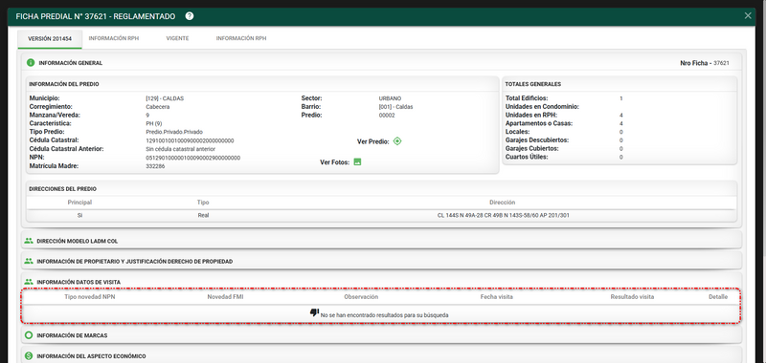Click the Dirección column header
Image resolution: width=766 pixels, height=363 pixels.
(x=502, y=203)
